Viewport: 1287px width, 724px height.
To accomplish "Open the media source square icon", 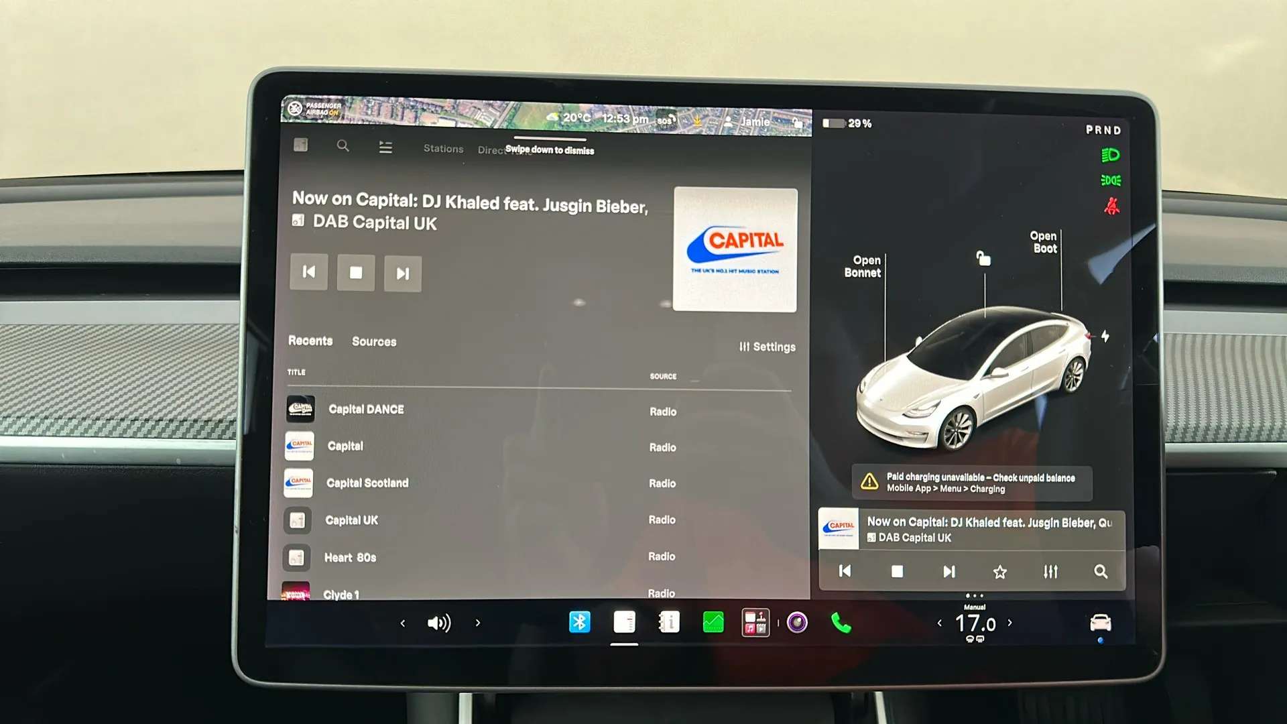I will (300, 145).
